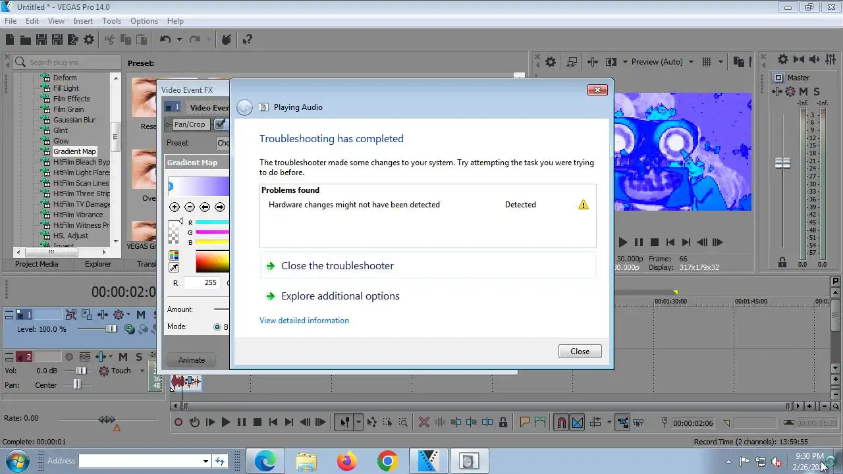This screenshot has height=474, width=843.
Task: Click the Firefox icon in taskbar
Action: pyautogui.click(x=346, y=461)
